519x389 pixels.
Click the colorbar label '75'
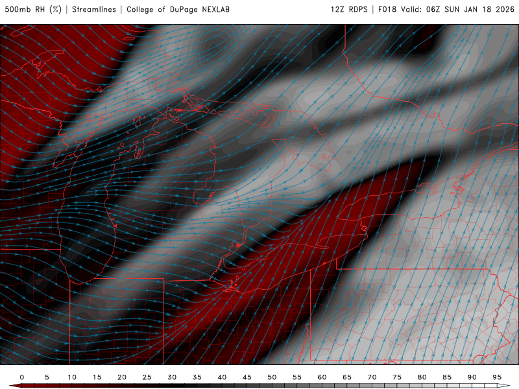tap(397, 377)
